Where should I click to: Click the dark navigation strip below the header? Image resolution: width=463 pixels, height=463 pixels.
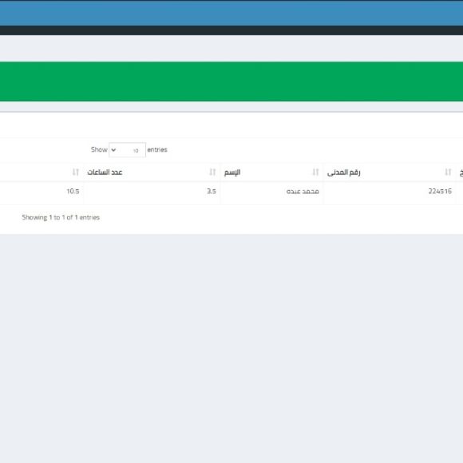[x=231, y=30]
